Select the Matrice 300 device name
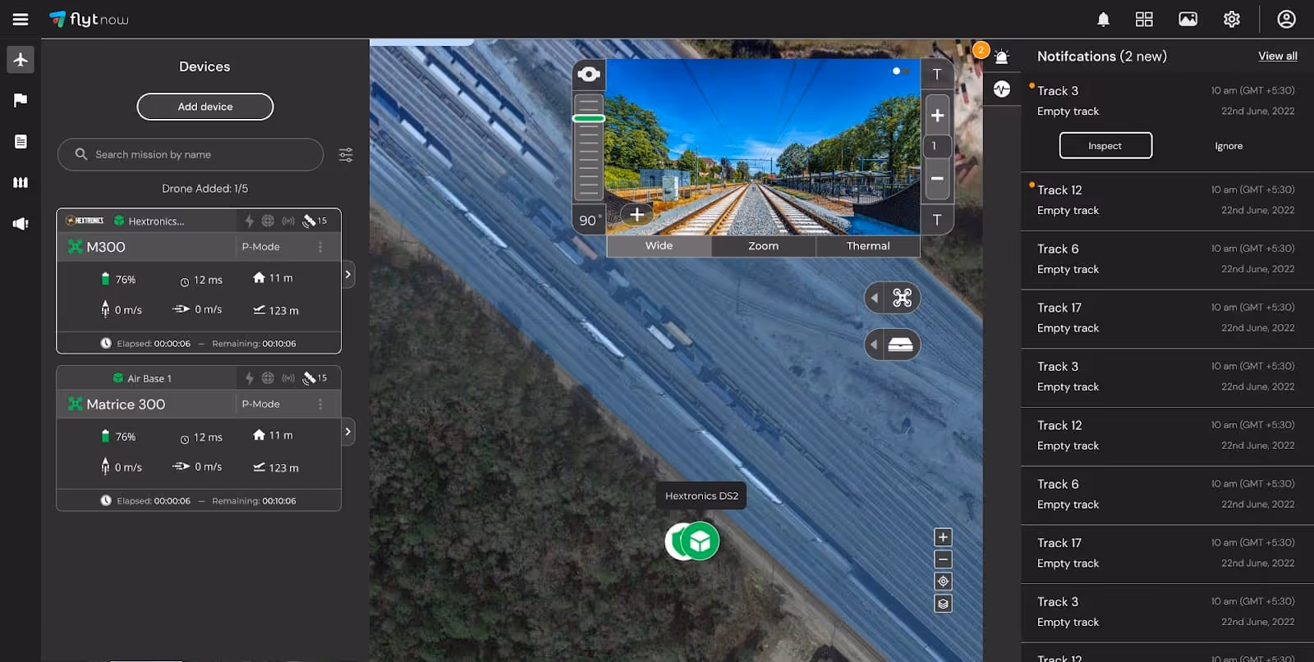Viewport: 1314px width, 662px height. click(x=126, y=404)
